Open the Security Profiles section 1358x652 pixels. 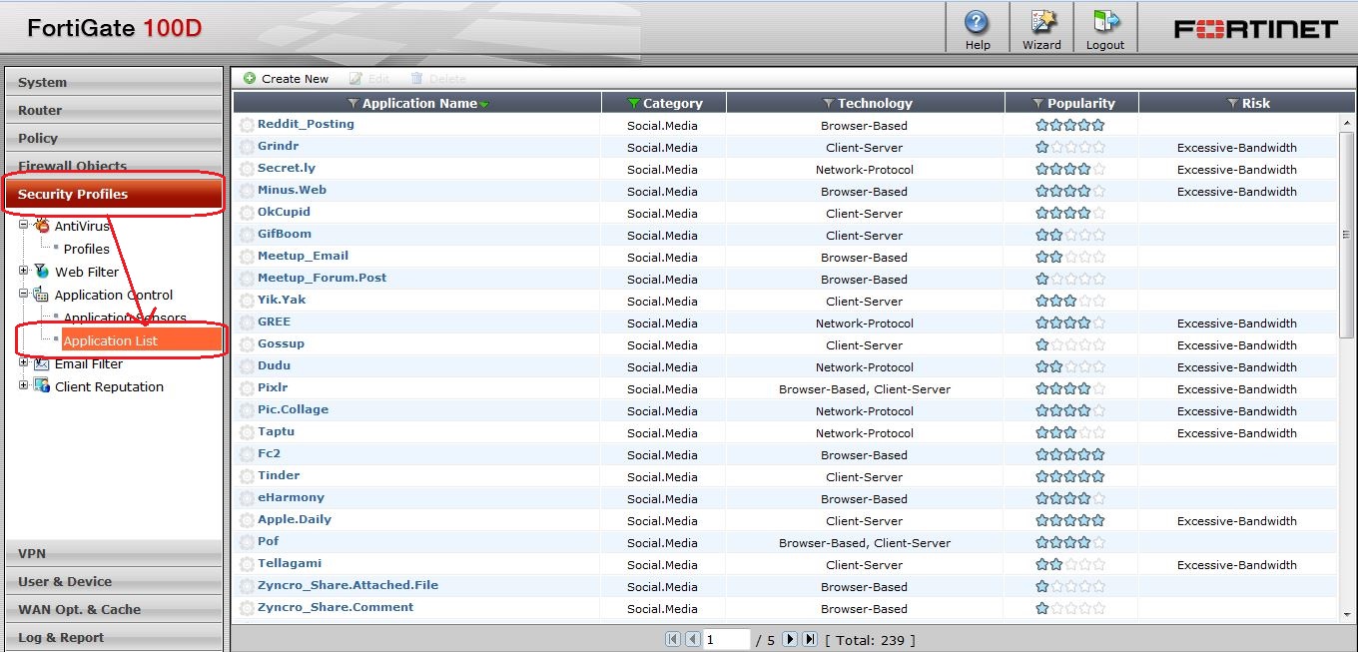[x=114, y=194]
